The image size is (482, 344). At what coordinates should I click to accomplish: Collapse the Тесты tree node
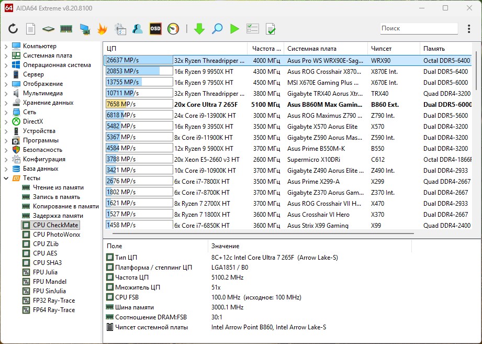(x=6, y=178)
